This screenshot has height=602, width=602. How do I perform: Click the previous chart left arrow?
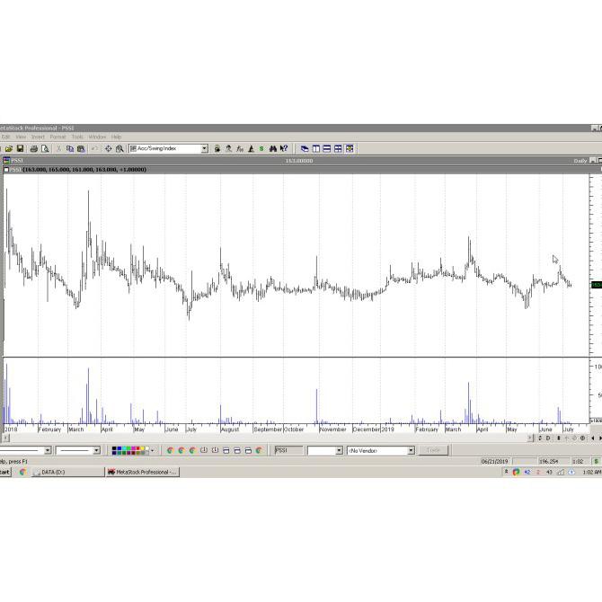[x=593, y=438]
